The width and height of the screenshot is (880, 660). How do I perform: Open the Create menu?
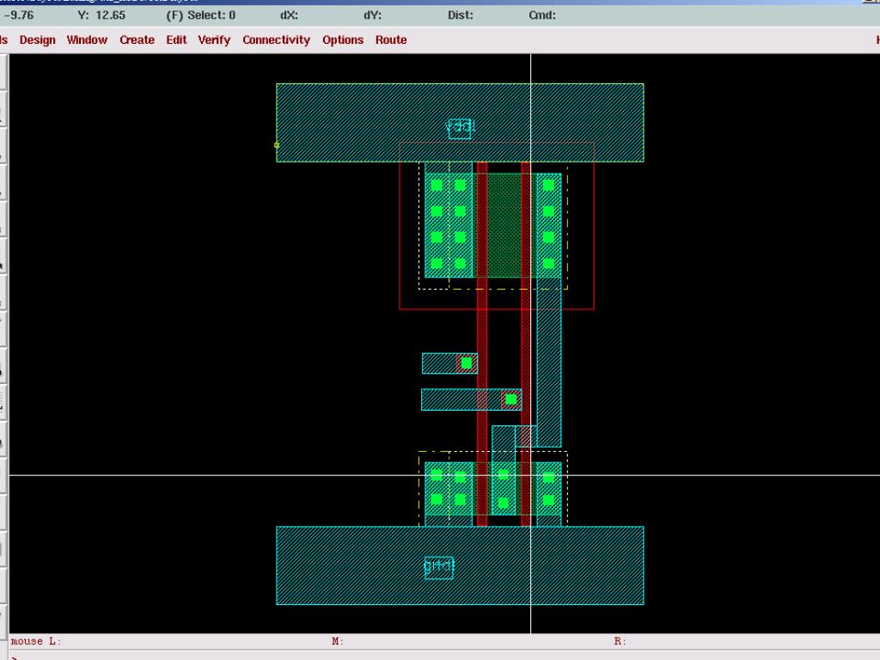[x=137, y=40]
